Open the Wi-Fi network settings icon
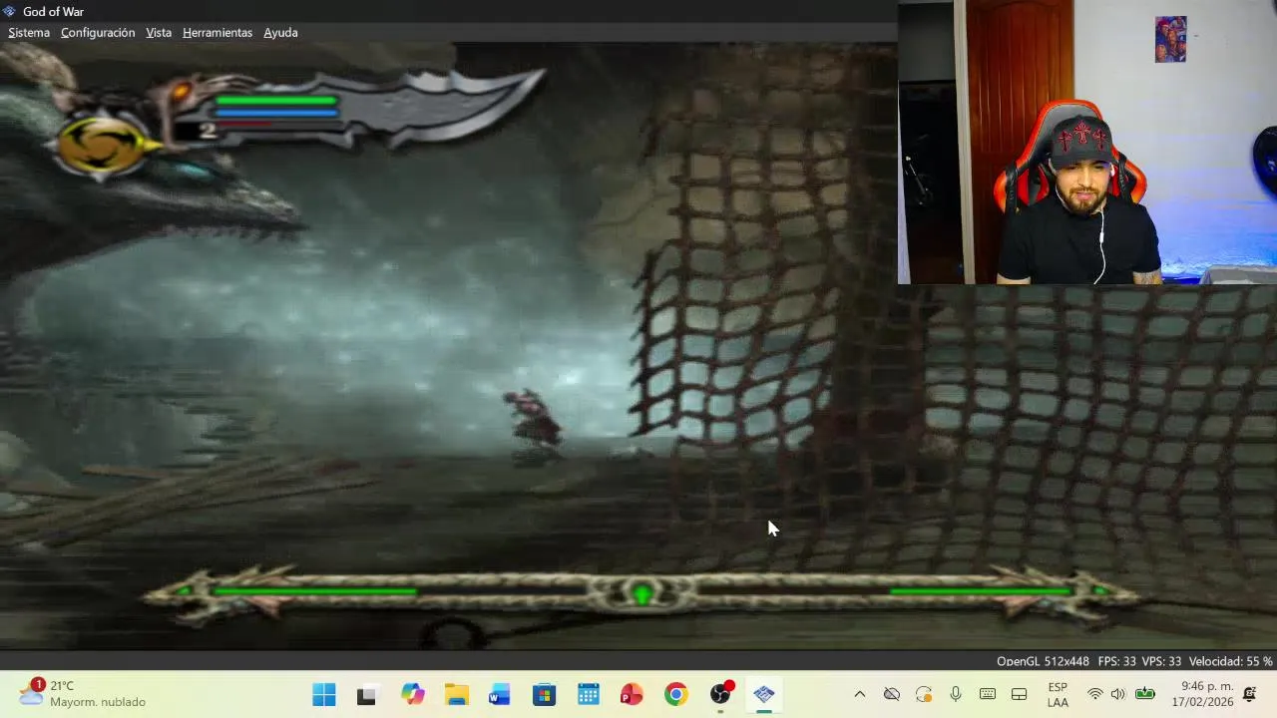 pyautogui.click(x=1095, y=694)
